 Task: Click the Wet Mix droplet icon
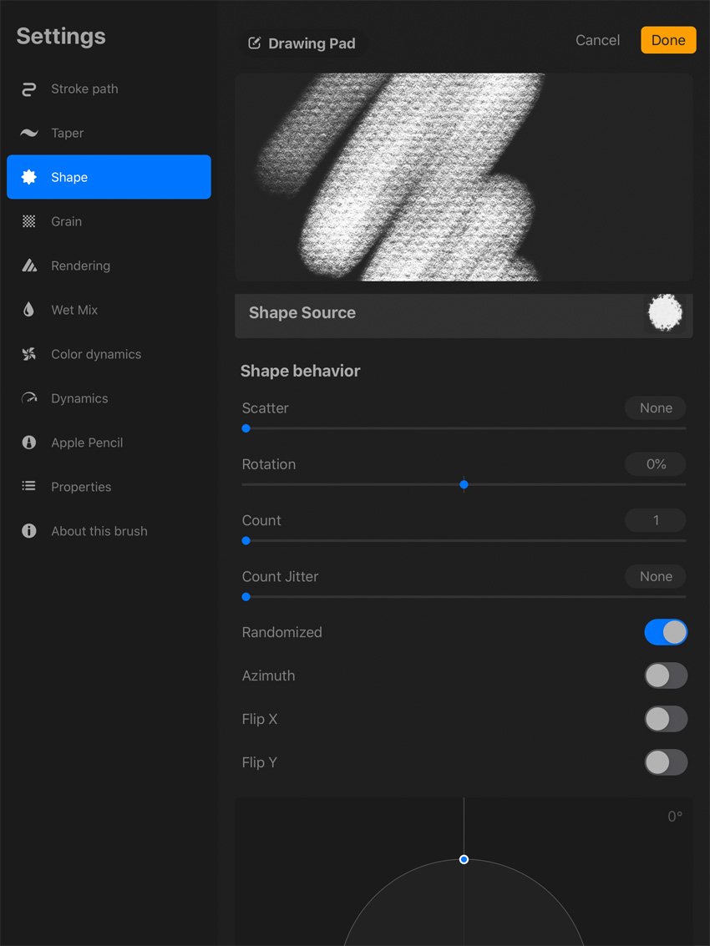coord(29,310)
